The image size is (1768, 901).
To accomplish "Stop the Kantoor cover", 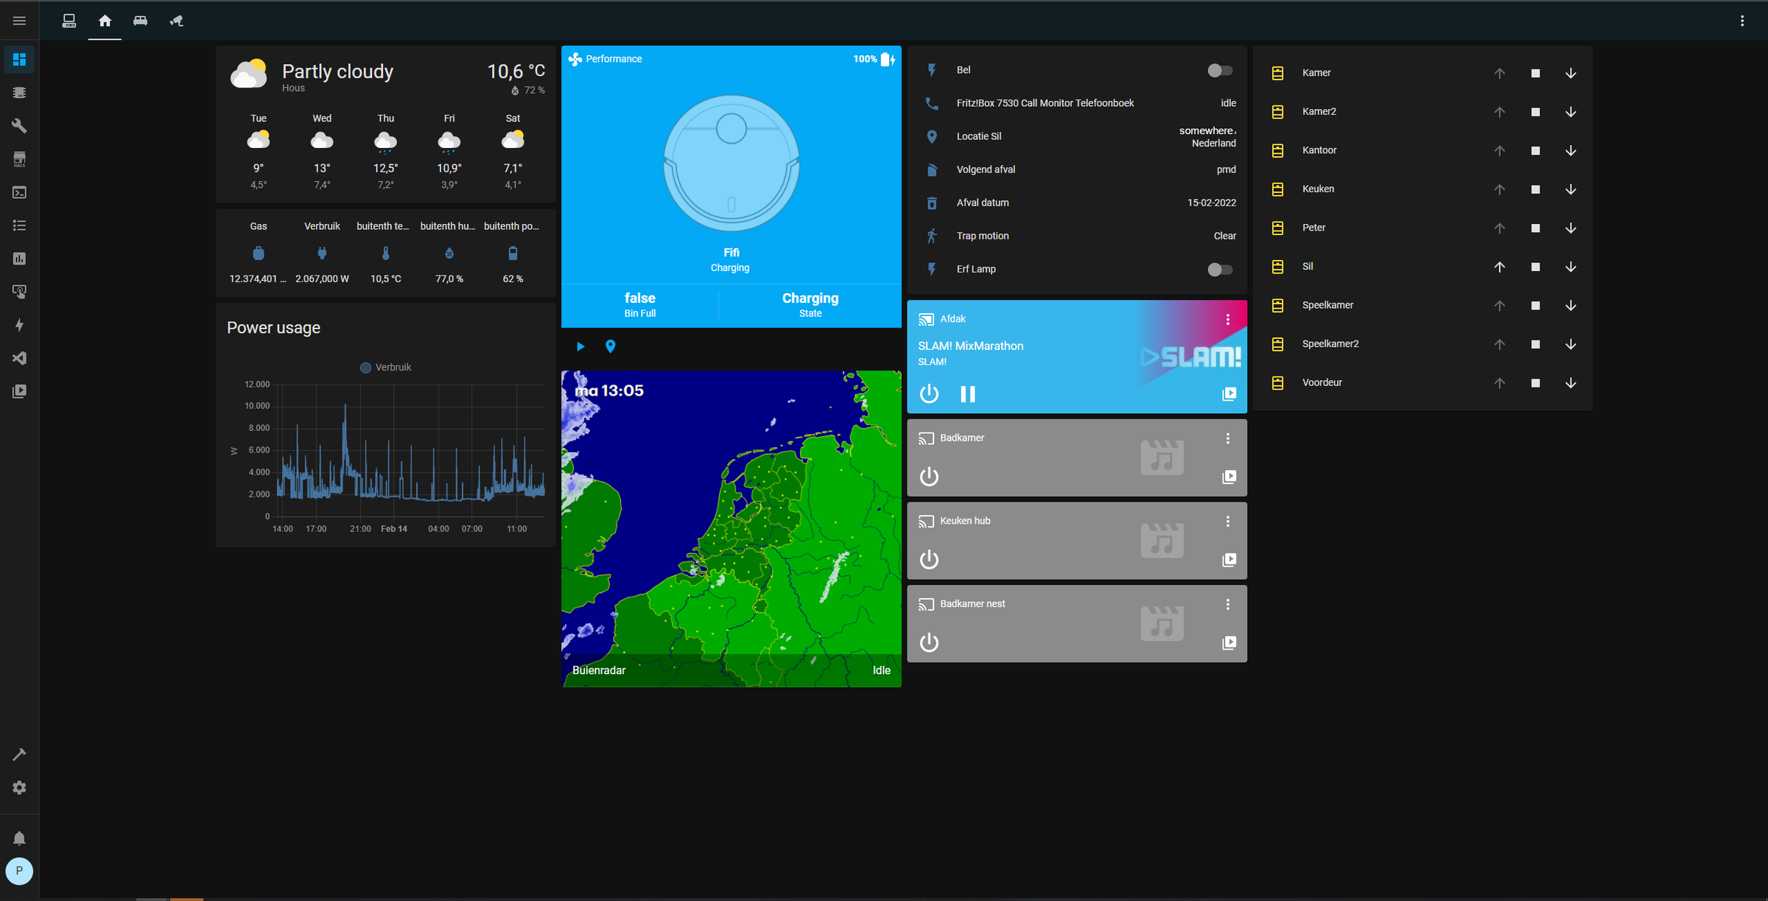I will 1535,150.
